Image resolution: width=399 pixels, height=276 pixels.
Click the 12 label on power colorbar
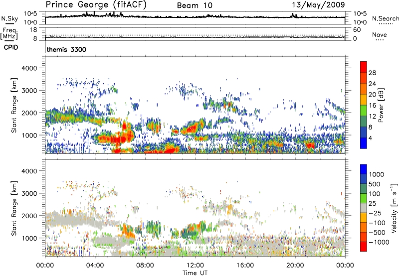pyautogui.click(x=372, y=117)
